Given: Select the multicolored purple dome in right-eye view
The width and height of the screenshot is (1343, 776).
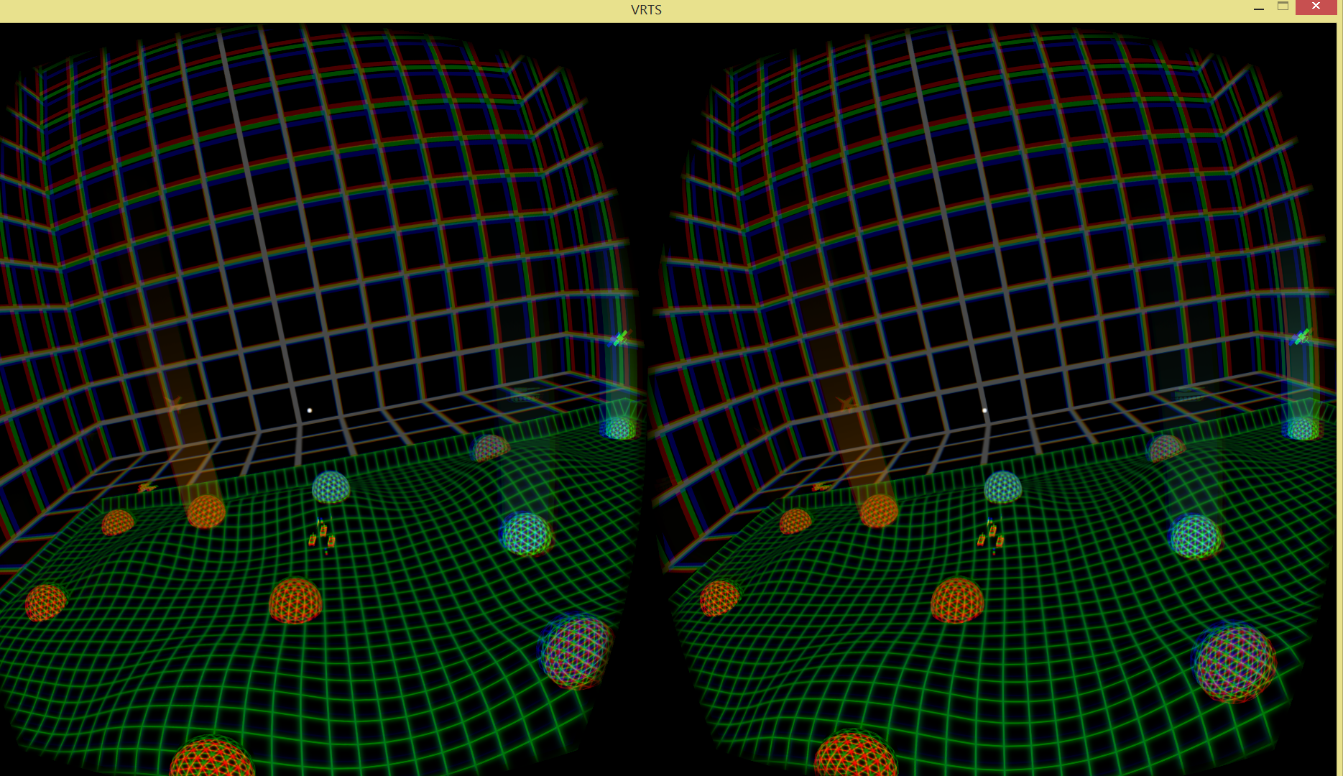Looking at the screenshot, I should coord(1235,663).
